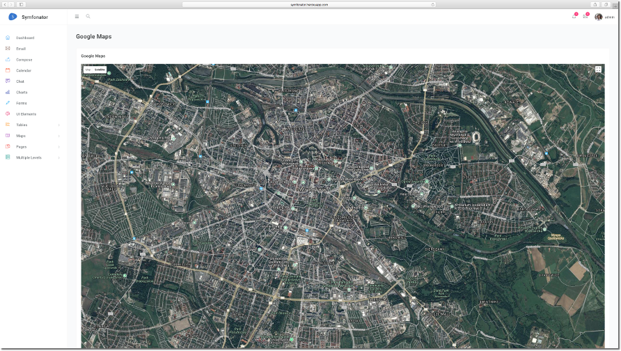The height and width of the screenshot is (351, 621).
Task: Open Compose from the sidebar
Action: point(24,60)
